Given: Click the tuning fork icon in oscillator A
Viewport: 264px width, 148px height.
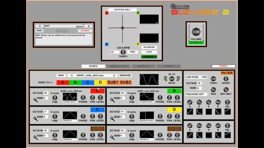Looking at the screenshot, I should click(x=35, y=100).
